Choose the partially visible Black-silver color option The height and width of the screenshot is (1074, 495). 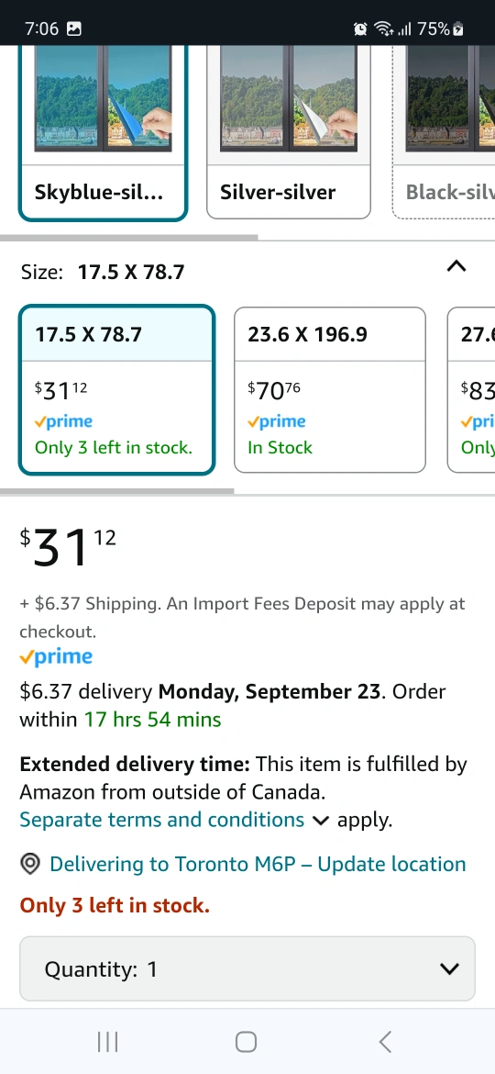click(x=444, y=132)
